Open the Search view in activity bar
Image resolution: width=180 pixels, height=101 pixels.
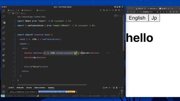(4, 16)
